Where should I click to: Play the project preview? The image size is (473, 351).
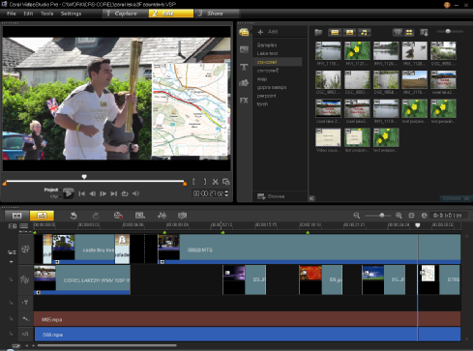[69, 193]
